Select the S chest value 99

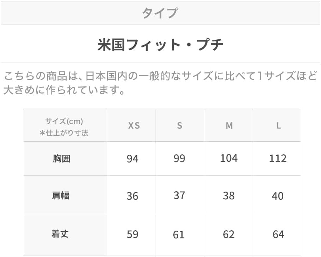point(179,159)
